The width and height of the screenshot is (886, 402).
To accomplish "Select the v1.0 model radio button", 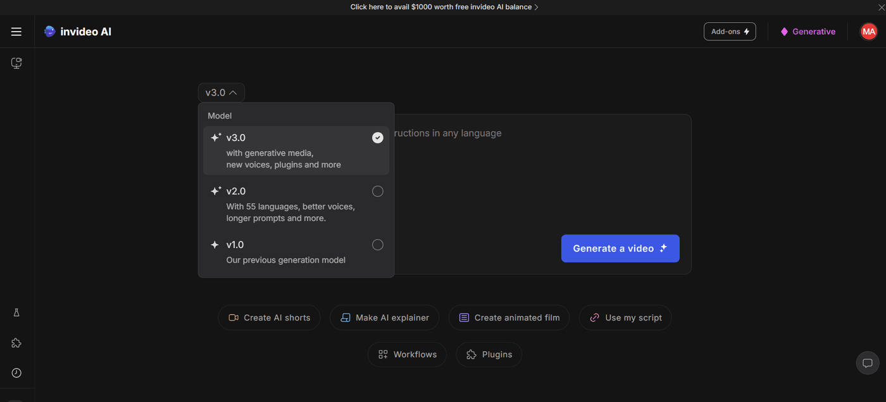I will pyautogui.click(x=377, y=245).
